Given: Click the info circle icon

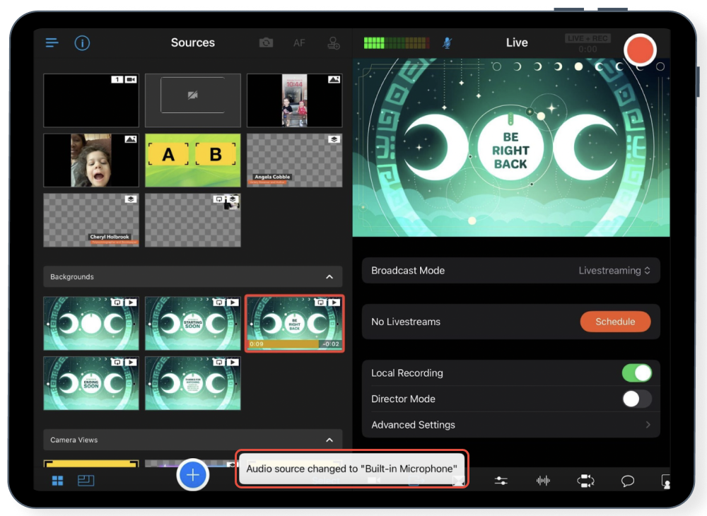Looking at the screenshot, I should coord(82,42).
